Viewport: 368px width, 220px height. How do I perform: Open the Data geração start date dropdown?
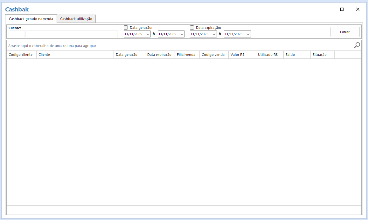(148, 34)
